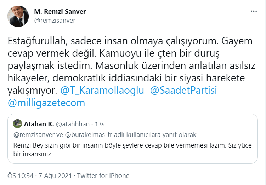Click the @remzisanver handle under the author name
This screenshot has width=266, height=185.
pyautogui.click(x=55, y=21)
